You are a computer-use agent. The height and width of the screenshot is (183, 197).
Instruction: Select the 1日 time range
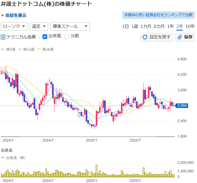coord(125,26)
